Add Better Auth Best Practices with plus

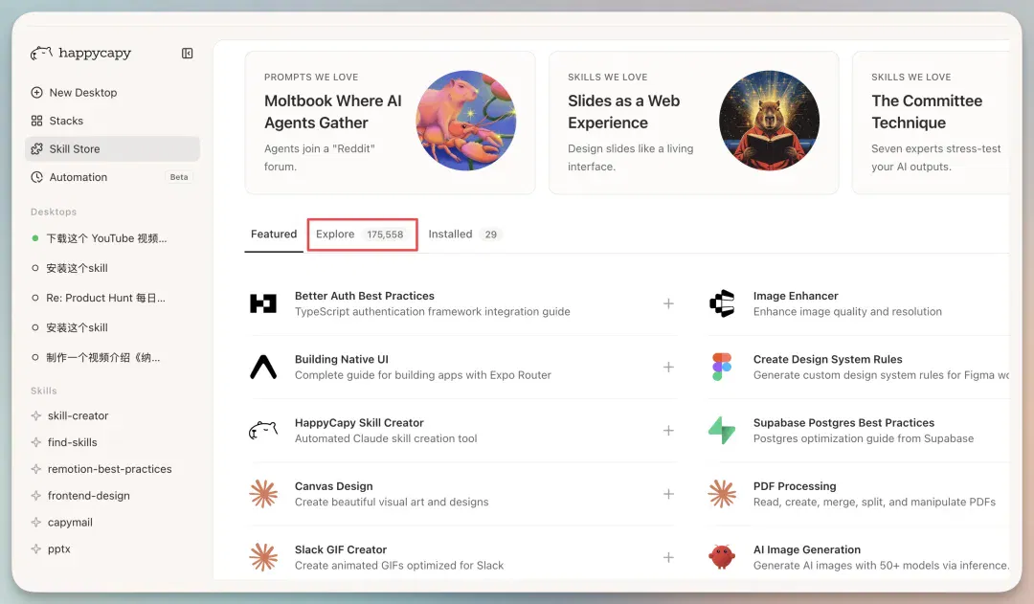(x=668, y=303)
